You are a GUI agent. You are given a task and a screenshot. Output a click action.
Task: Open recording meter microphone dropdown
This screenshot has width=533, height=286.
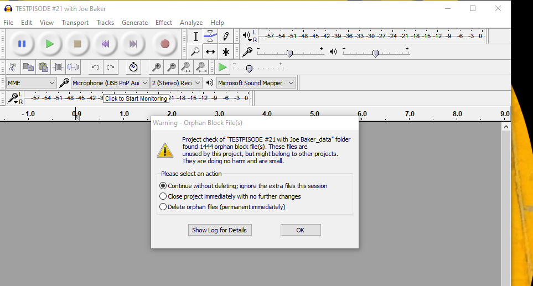click(x=13, y=98)
